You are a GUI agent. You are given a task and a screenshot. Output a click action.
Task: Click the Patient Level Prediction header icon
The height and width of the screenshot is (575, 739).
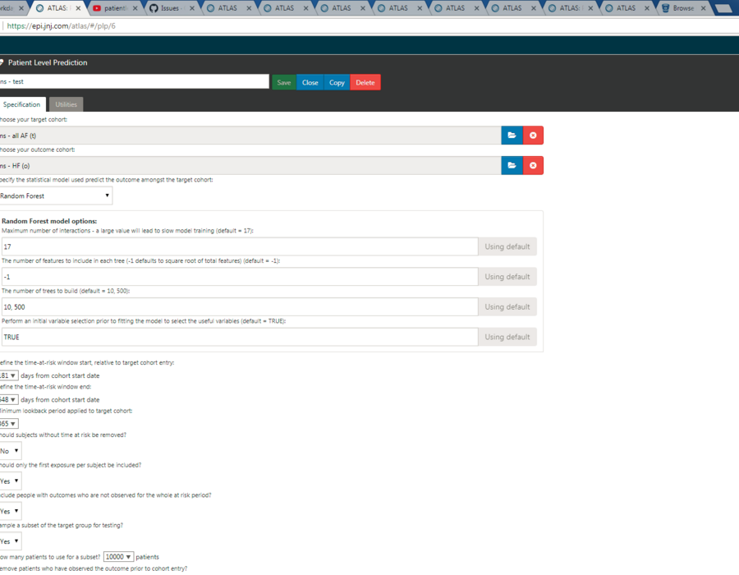pos(2,62)
